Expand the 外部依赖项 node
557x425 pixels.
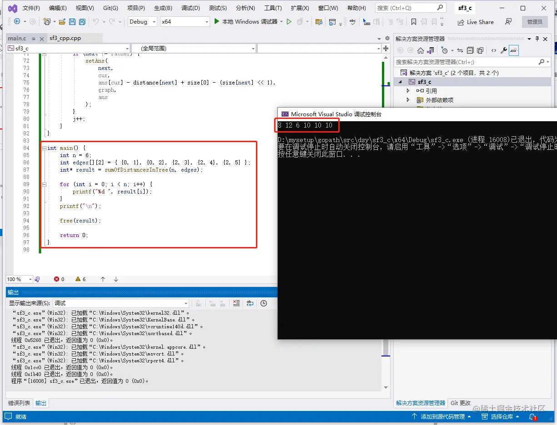[x=408, y=100]
